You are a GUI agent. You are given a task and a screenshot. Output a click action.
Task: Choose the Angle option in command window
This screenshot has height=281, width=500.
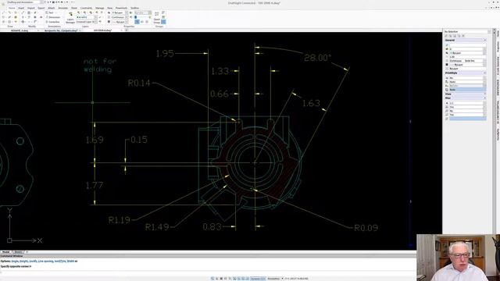(x=14, y=261)
